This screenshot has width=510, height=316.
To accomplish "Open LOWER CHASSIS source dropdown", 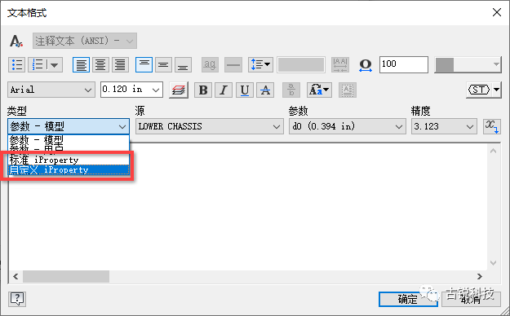I will [210, 126].
